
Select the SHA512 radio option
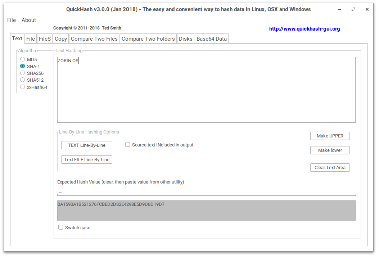pyautogui.click(x=23, y=80)
